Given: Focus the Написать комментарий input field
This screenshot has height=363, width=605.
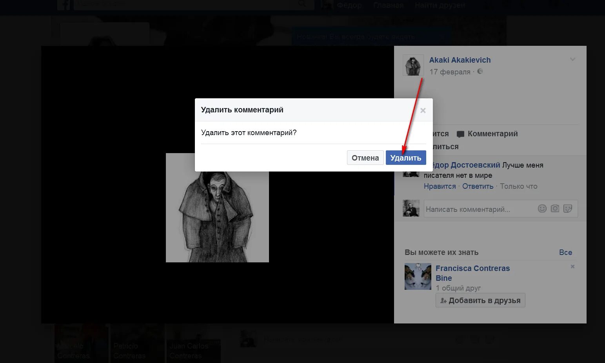Looking at the screenshot, I should click(x=501, y=209).
